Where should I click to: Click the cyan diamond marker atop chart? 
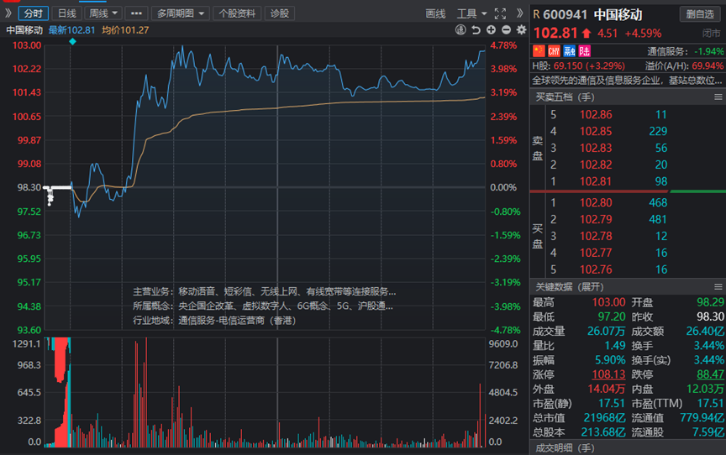[x=72, y=41]
